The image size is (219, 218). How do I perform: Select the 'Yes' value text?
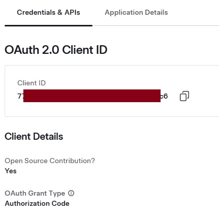[11, 171]
